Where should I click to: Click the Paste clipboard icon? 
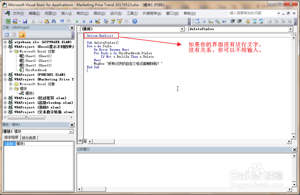47,21
